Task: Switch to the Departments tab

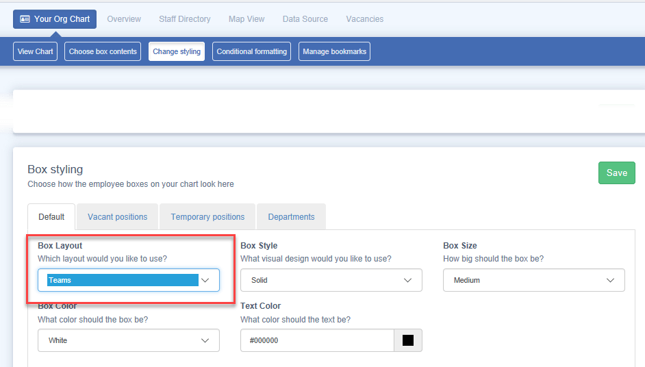Action: tap(291, 217)
